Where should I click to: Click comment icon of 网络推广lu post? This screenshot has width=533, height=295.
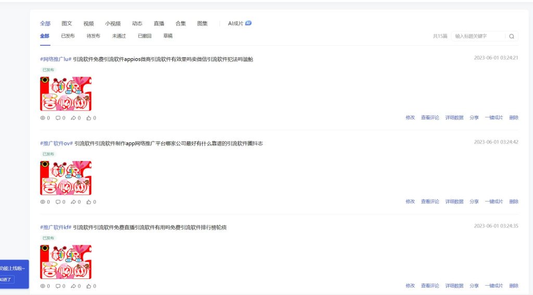(58, 118)
